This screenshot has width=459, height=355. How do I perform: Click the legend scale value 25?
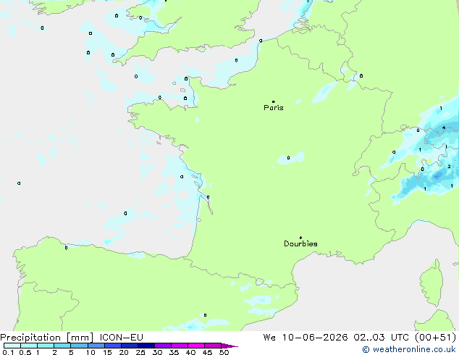tap(140, 352)
